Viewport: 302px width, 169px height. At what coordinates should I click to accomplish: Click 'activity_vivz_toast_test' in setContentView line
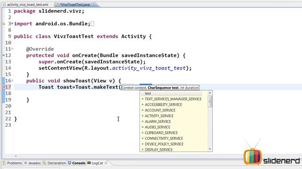149,68
